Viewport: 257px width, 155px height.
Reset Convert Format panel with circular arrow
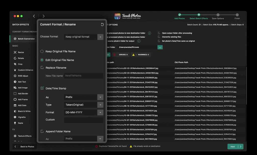tap(102, 24)
